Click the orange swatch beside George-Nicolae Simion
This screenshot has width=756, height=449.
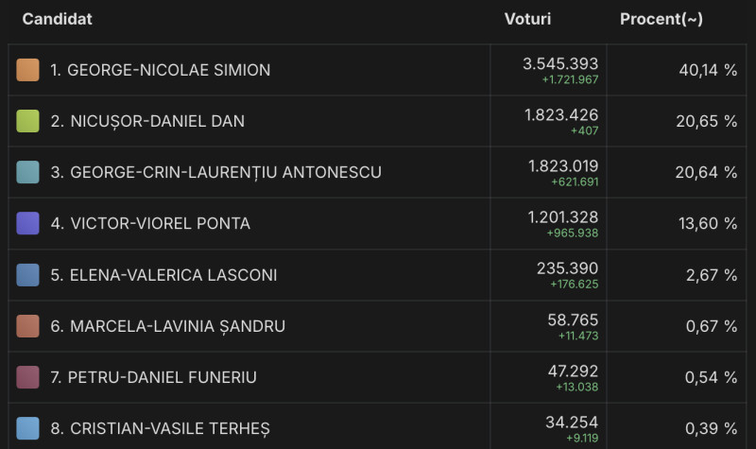click(x=28, y=70)
